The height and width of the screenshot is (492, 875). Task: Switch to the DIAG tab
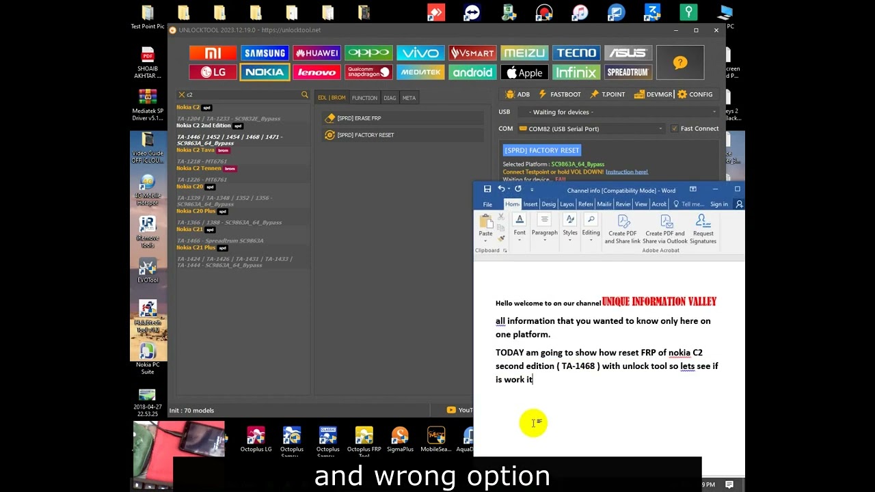tap(390, 98)
